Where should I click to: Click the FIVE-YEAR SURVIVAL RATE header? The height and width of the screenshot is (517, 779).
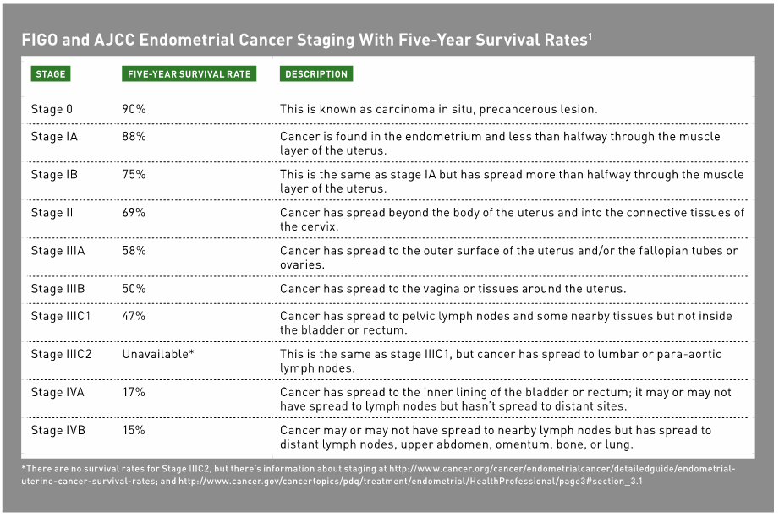(x=189, y=74)
